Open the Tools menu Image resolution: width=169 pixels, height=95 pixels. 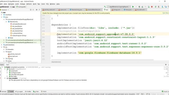pyautogui.click(x=43, y=4)
